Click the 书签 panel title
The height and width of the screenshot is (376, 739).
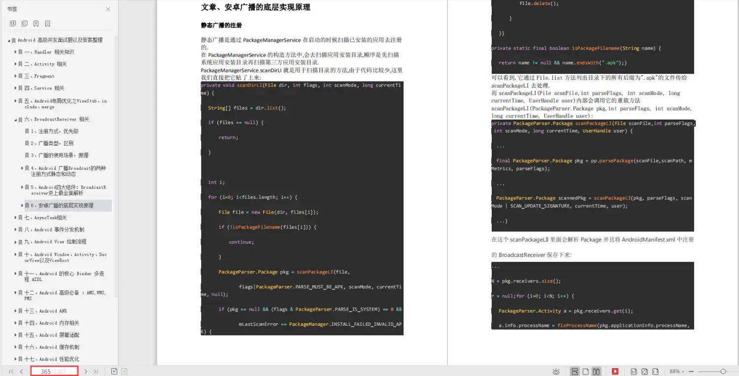coord(12,9)
